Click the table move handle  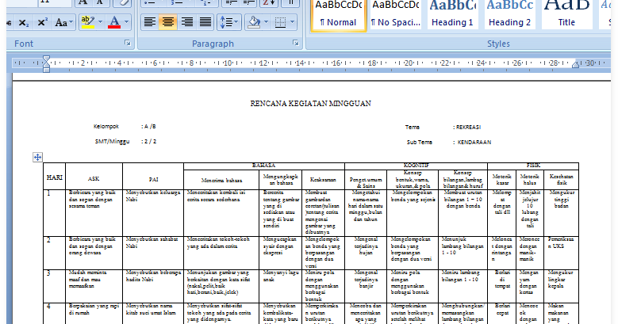(x=37, y=158)
